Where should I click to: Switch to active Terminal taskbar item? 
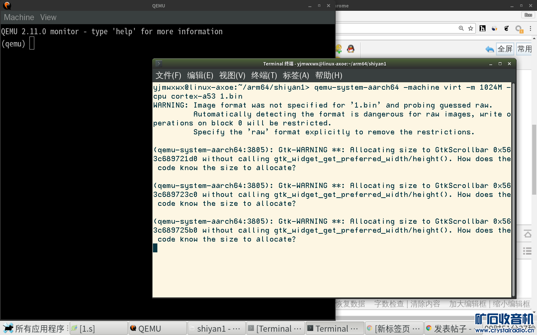[x=335, y=328]
